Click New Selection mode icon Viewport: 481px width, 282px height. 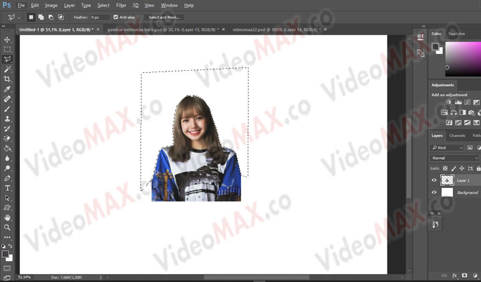point(31,17)
